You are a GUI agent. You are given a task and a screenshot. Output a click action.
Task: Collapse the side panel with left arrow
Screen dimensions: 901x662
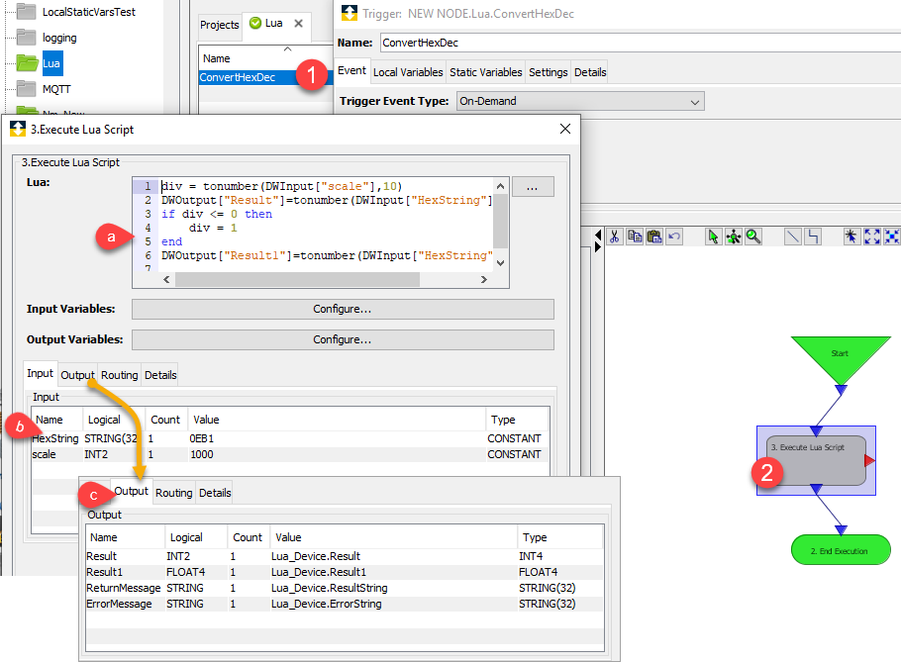[596, 236]
